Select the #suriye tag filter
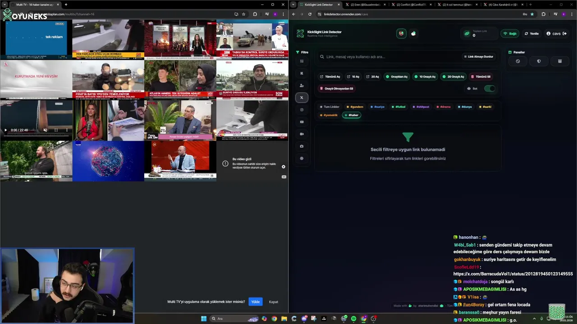Image resolution: width=577 pixels, height=324 pixels. (377, 107)
